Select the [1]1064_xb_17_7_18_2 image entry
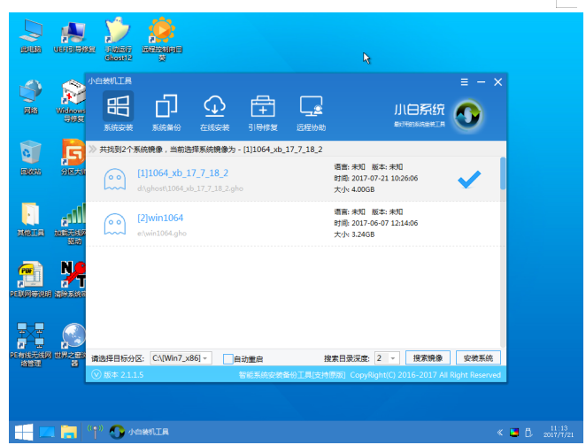 coord(293,179)
